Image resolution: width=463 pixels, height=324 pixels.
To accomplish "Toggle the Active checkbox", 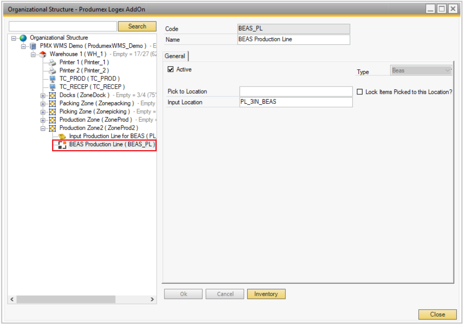I will pyautogui.click(x=170, y=69).
